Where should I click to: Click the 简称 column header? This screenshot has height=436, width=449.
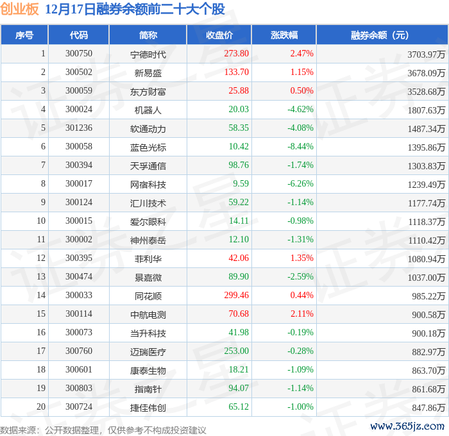[x=148, y=35]
